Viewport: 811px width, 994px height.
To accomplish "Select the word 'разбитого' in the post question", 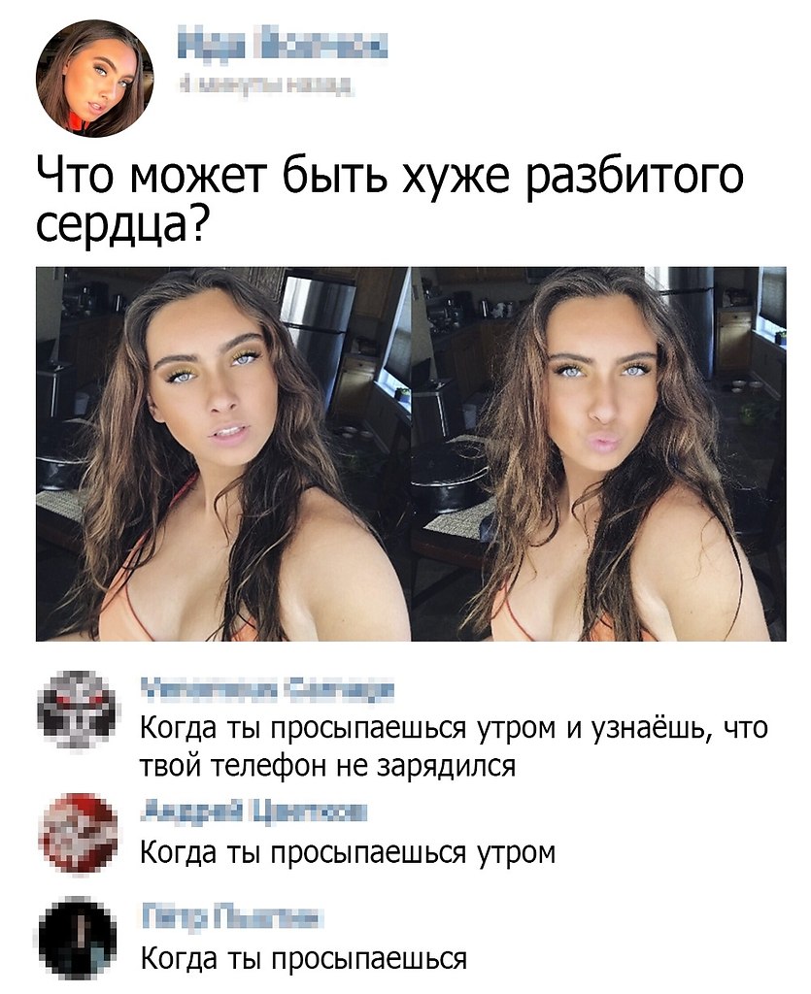I will point(635,179).
